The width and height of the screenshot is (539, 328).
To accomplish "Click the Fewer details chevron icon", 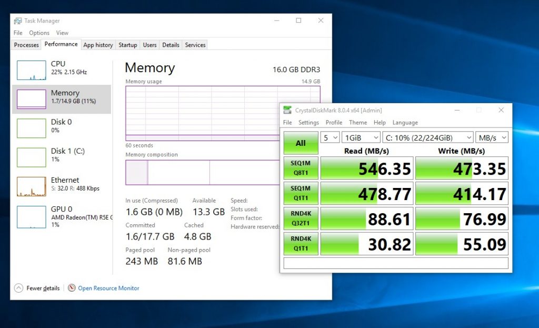I will coord(18,288).
